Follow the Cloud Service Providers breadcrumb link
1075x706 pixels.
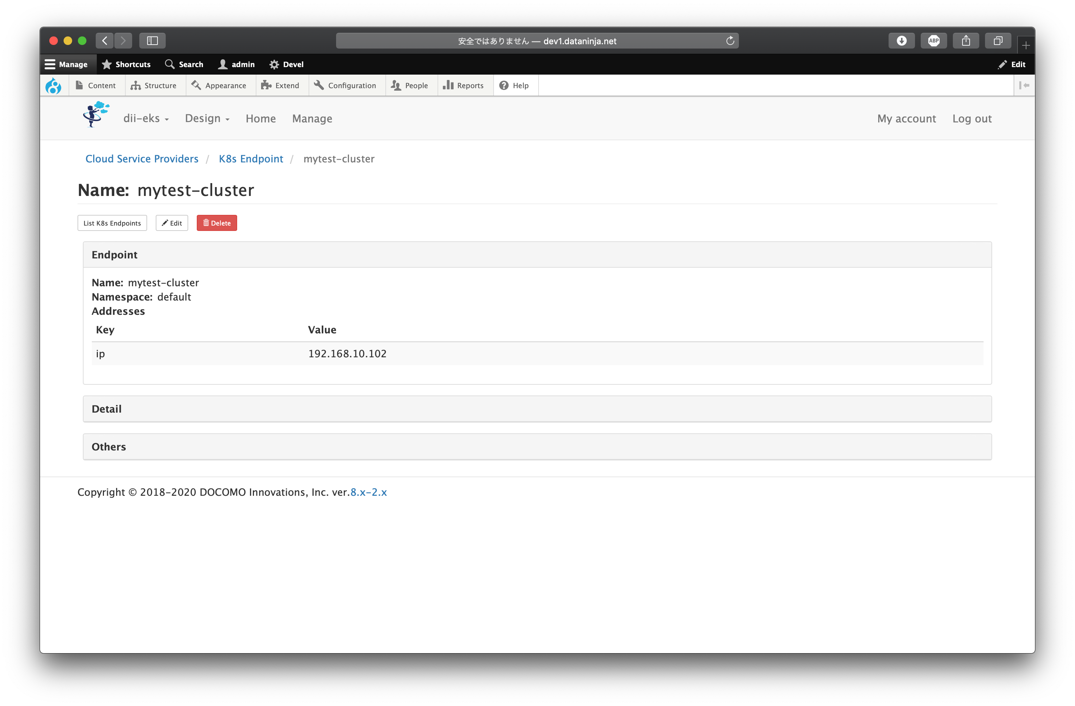141,158
